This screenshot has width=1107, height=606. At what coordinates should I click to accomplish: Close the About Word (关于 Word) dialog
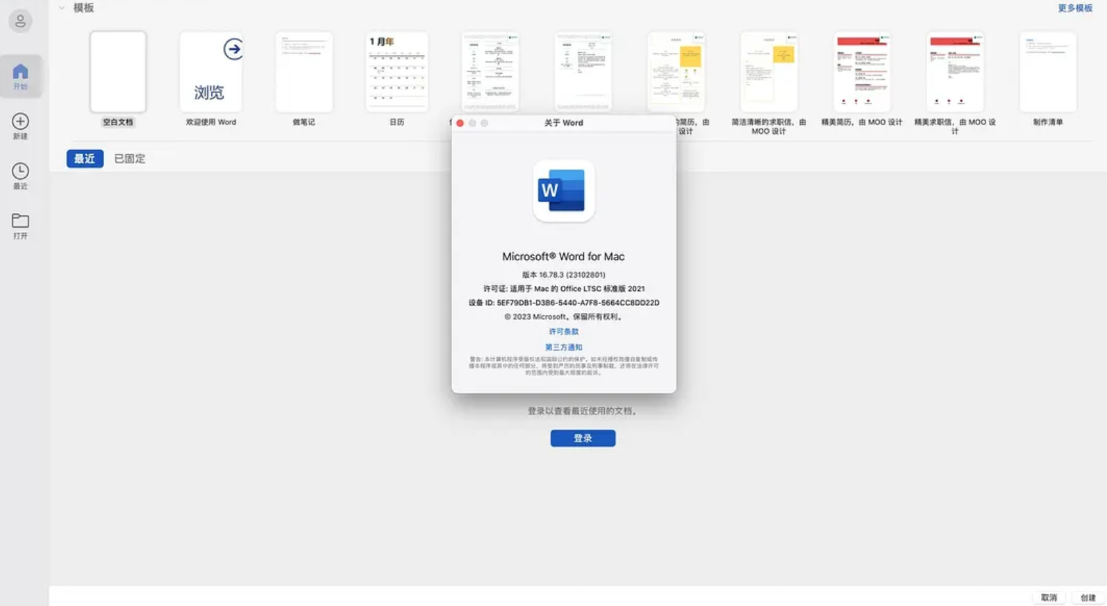tap(460, 123)
